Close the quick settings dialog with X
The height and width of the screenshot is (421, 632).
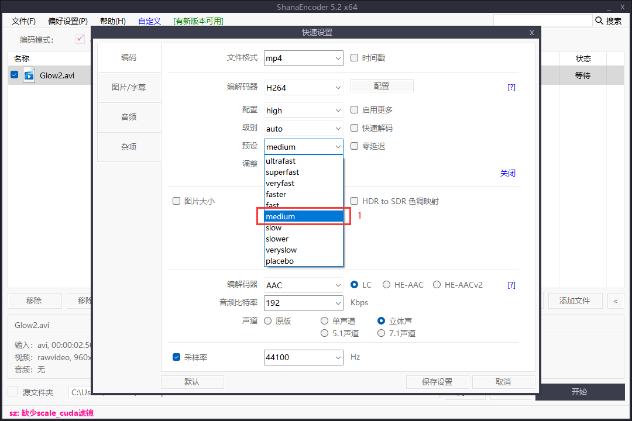coord(531,33)
